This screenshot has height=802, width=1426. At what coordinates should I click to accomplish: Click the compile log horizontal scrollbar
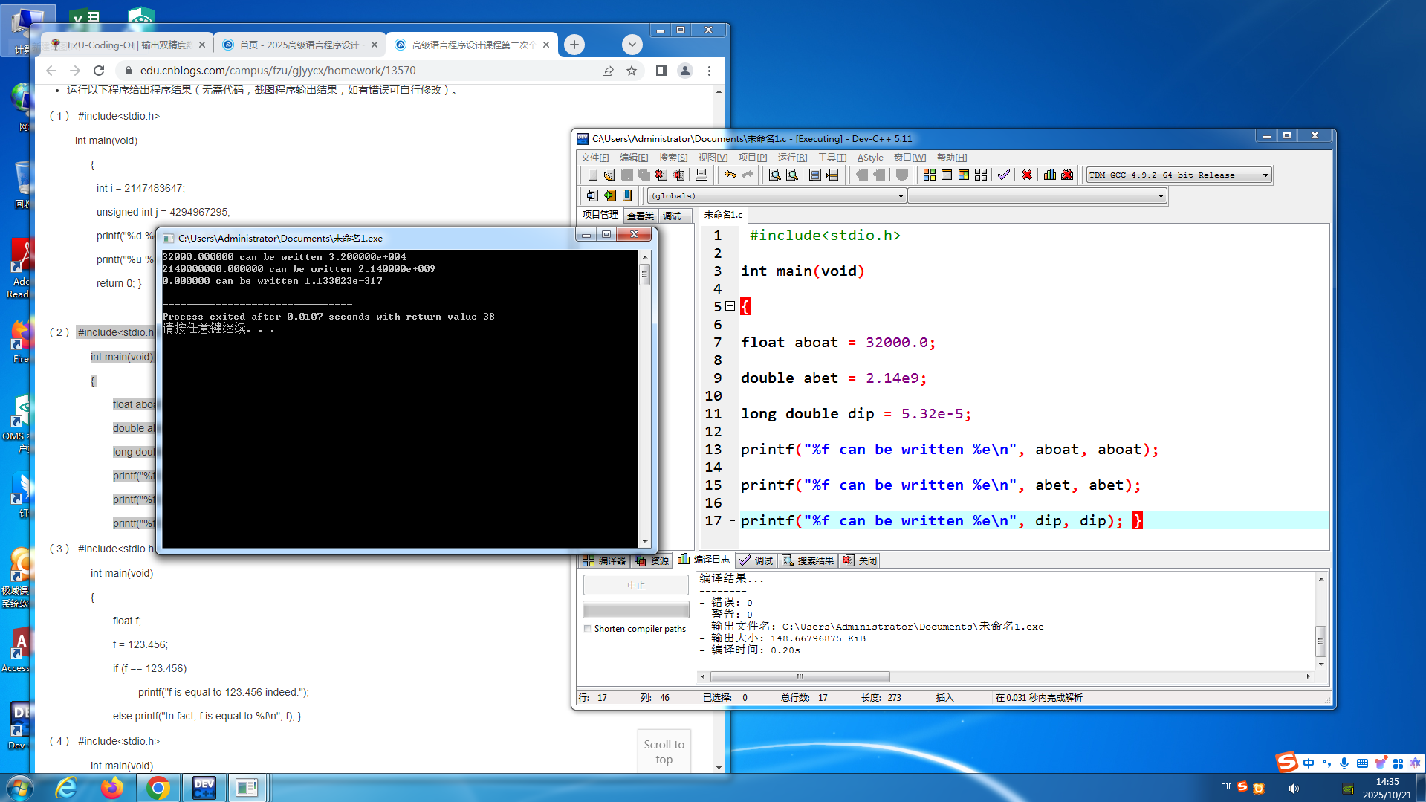point(800,676)
